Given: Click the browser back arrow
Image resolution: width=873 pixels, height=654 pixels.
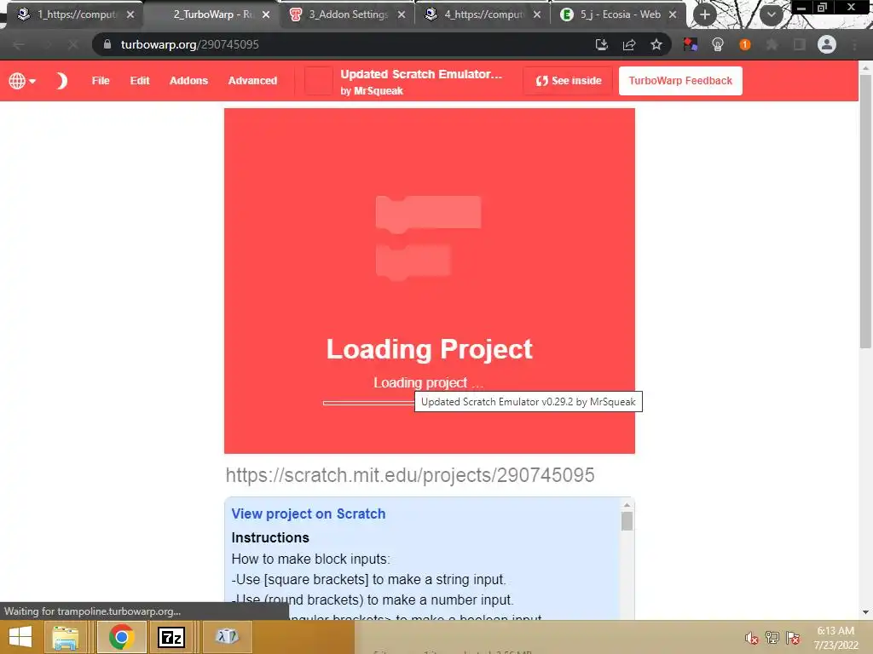Looking at the screenshot, I should (x=19, y=44).
